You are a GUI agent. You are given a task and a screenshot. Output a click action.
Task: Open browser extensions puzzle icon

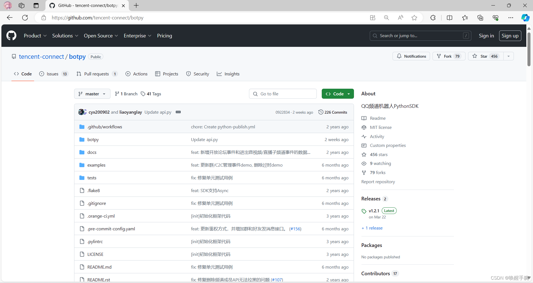(x=433, y=18)
